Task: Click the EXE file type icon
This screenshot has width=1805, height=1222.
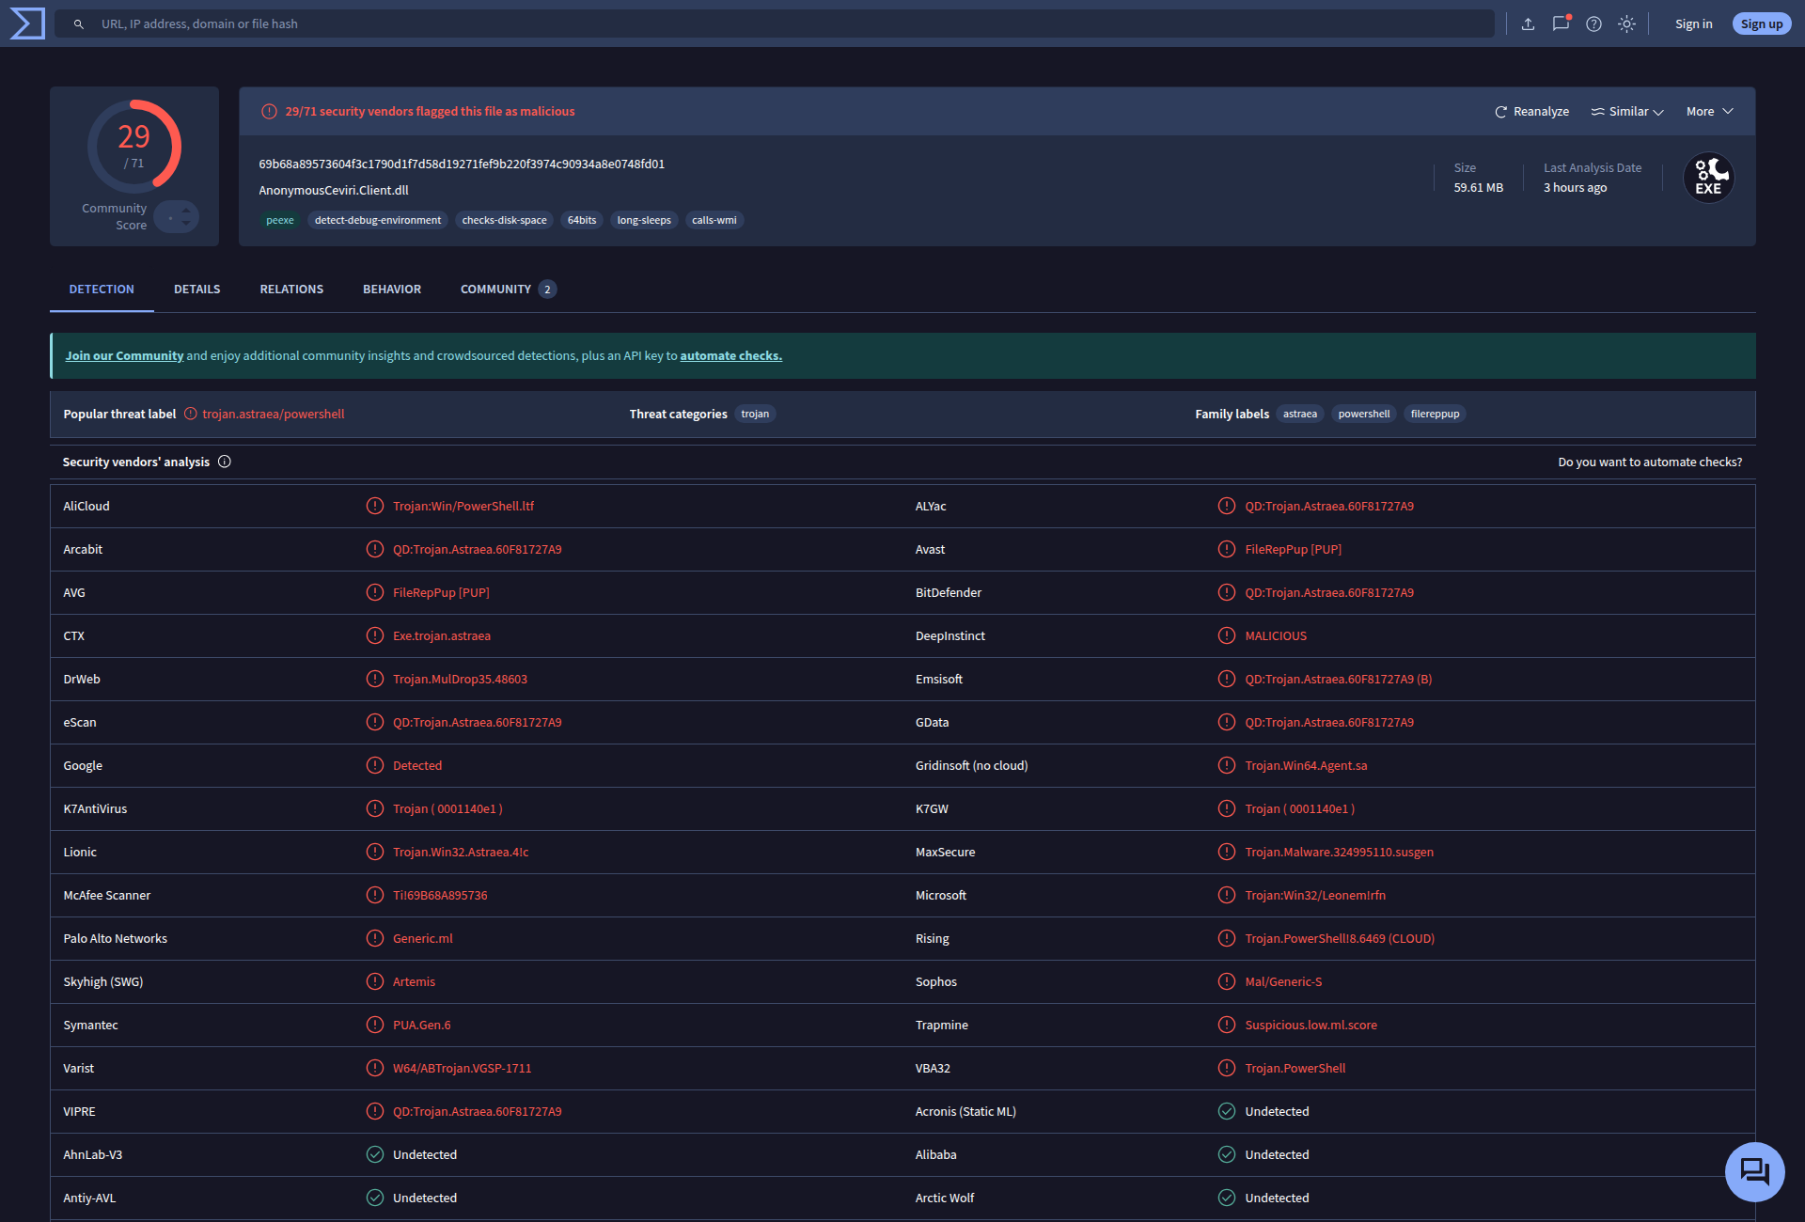Action: pyautogui.click(x=1708, y=178)
